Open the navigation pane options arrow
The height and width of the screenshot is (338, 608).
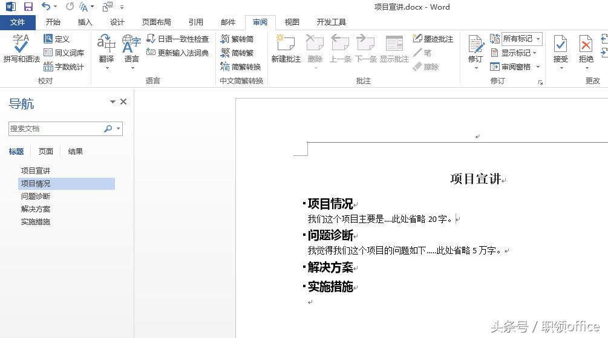click(113, 102)
